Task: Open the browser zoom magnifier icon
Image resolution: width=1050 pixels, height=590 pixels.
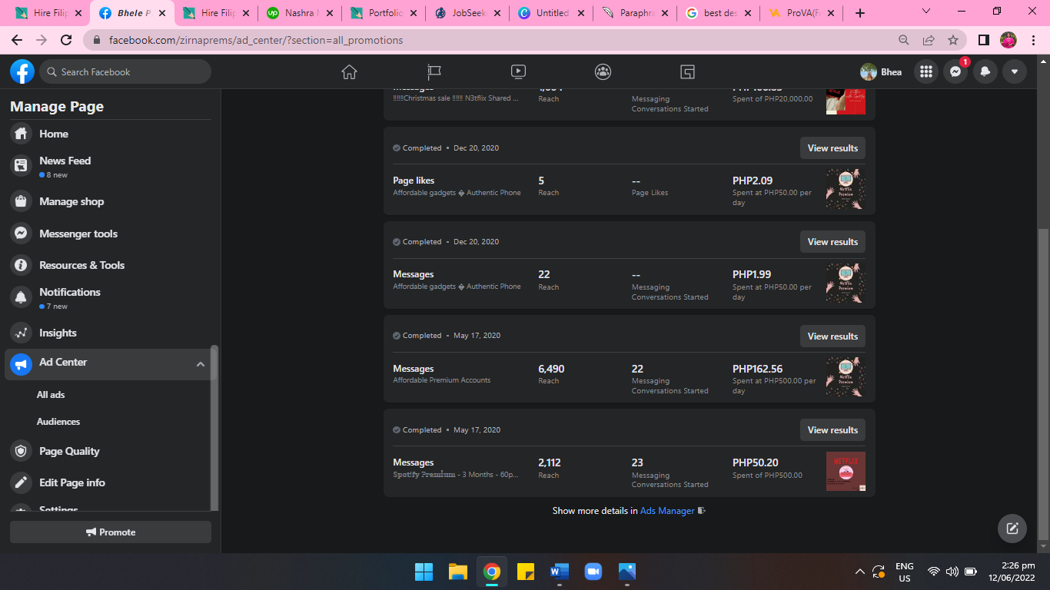Action: point(904,40)
